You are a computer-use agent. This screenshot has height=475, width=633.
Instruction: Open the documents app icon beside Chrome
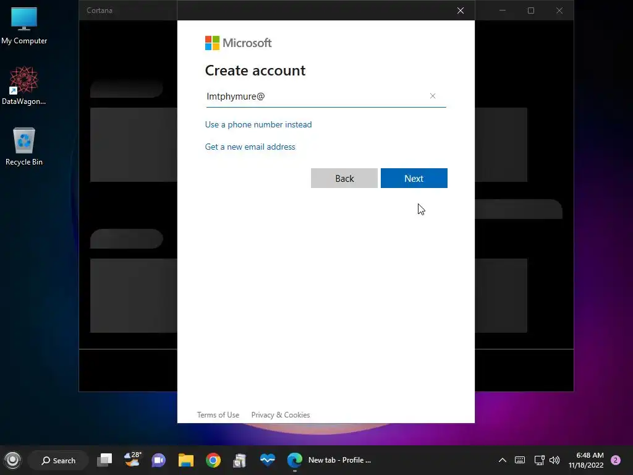(x=240, y=460)
